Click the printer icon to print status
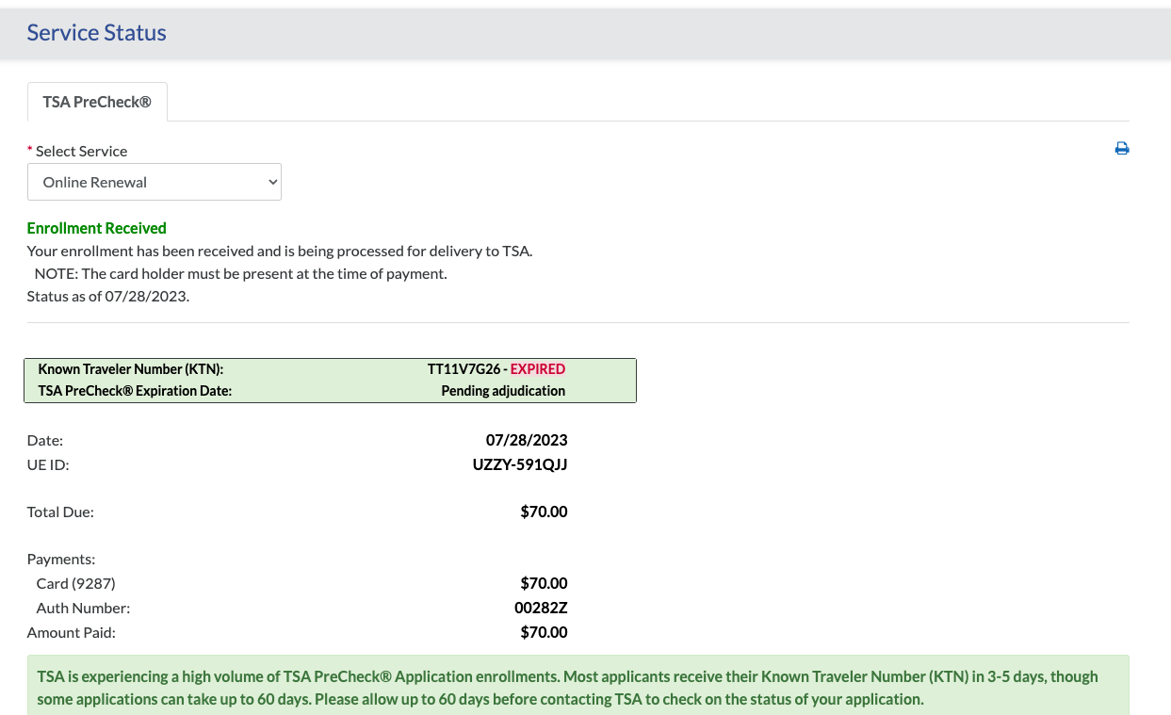This screenshot has width=1171, height=715. click(1122, 149)
